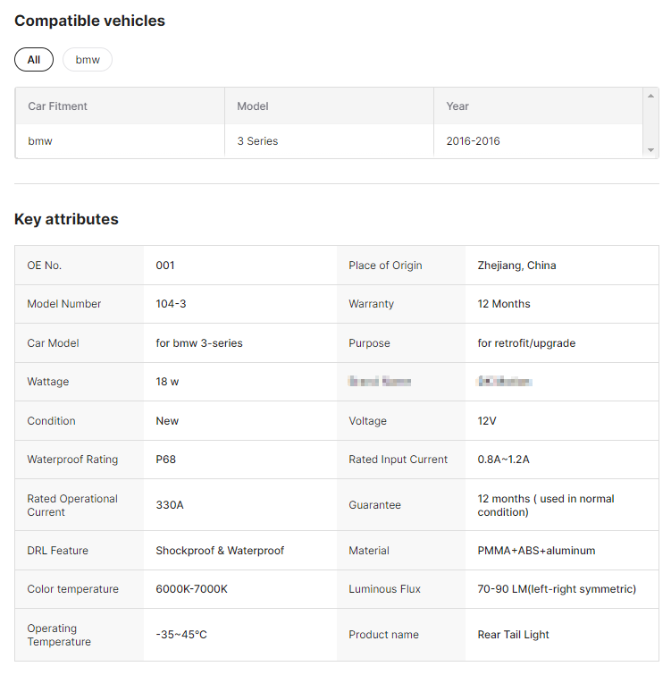Click the Key attributes section heading
This screenshot has width=671, height=675.
[x=66, y=219]
